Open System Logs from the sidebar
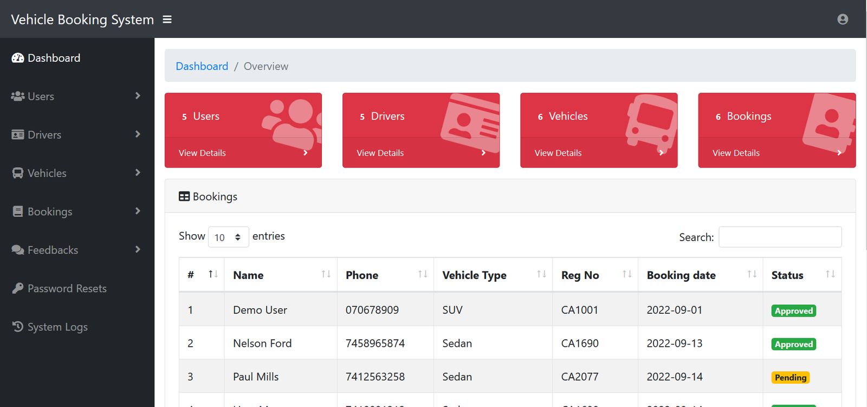The image size is (867, 407). (57, 327)
